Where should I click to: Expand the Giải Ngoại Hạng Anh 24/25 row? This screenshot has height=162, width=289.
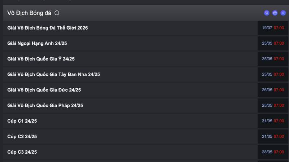coord(37,43)
